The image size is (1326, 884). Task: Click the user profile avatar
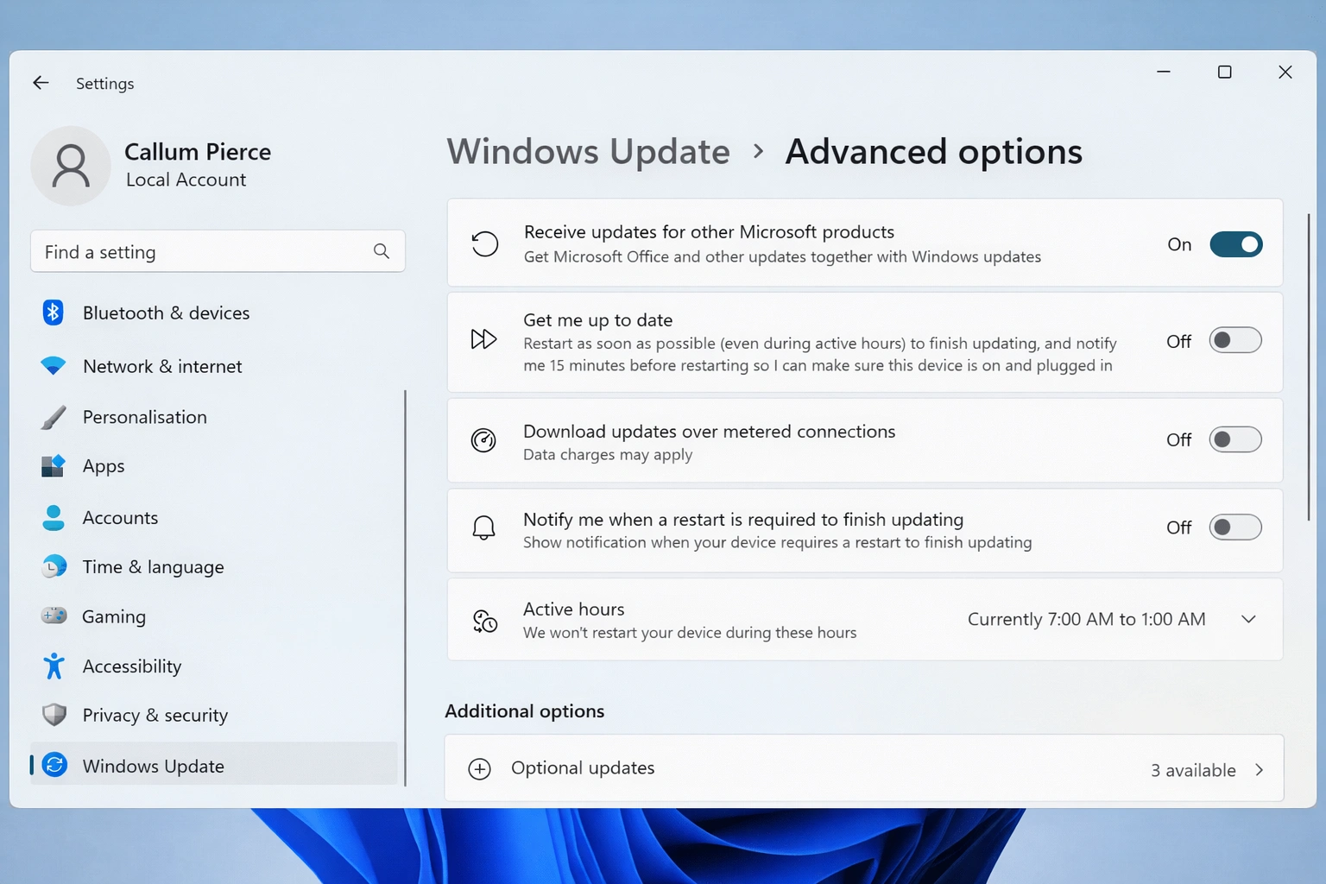[x=71, y=166]
